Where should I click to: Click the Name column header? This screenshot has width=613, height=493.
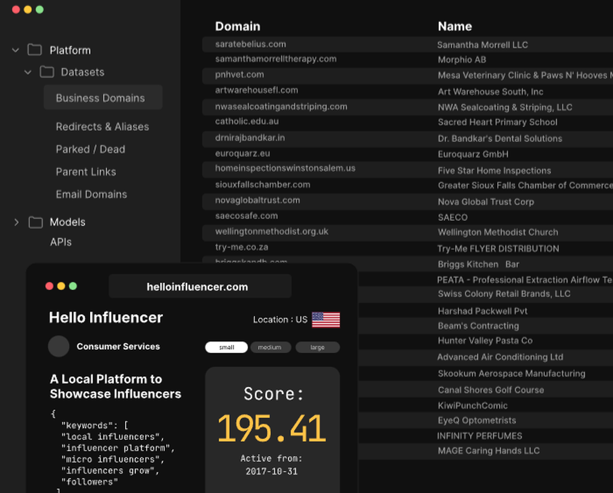455,26
